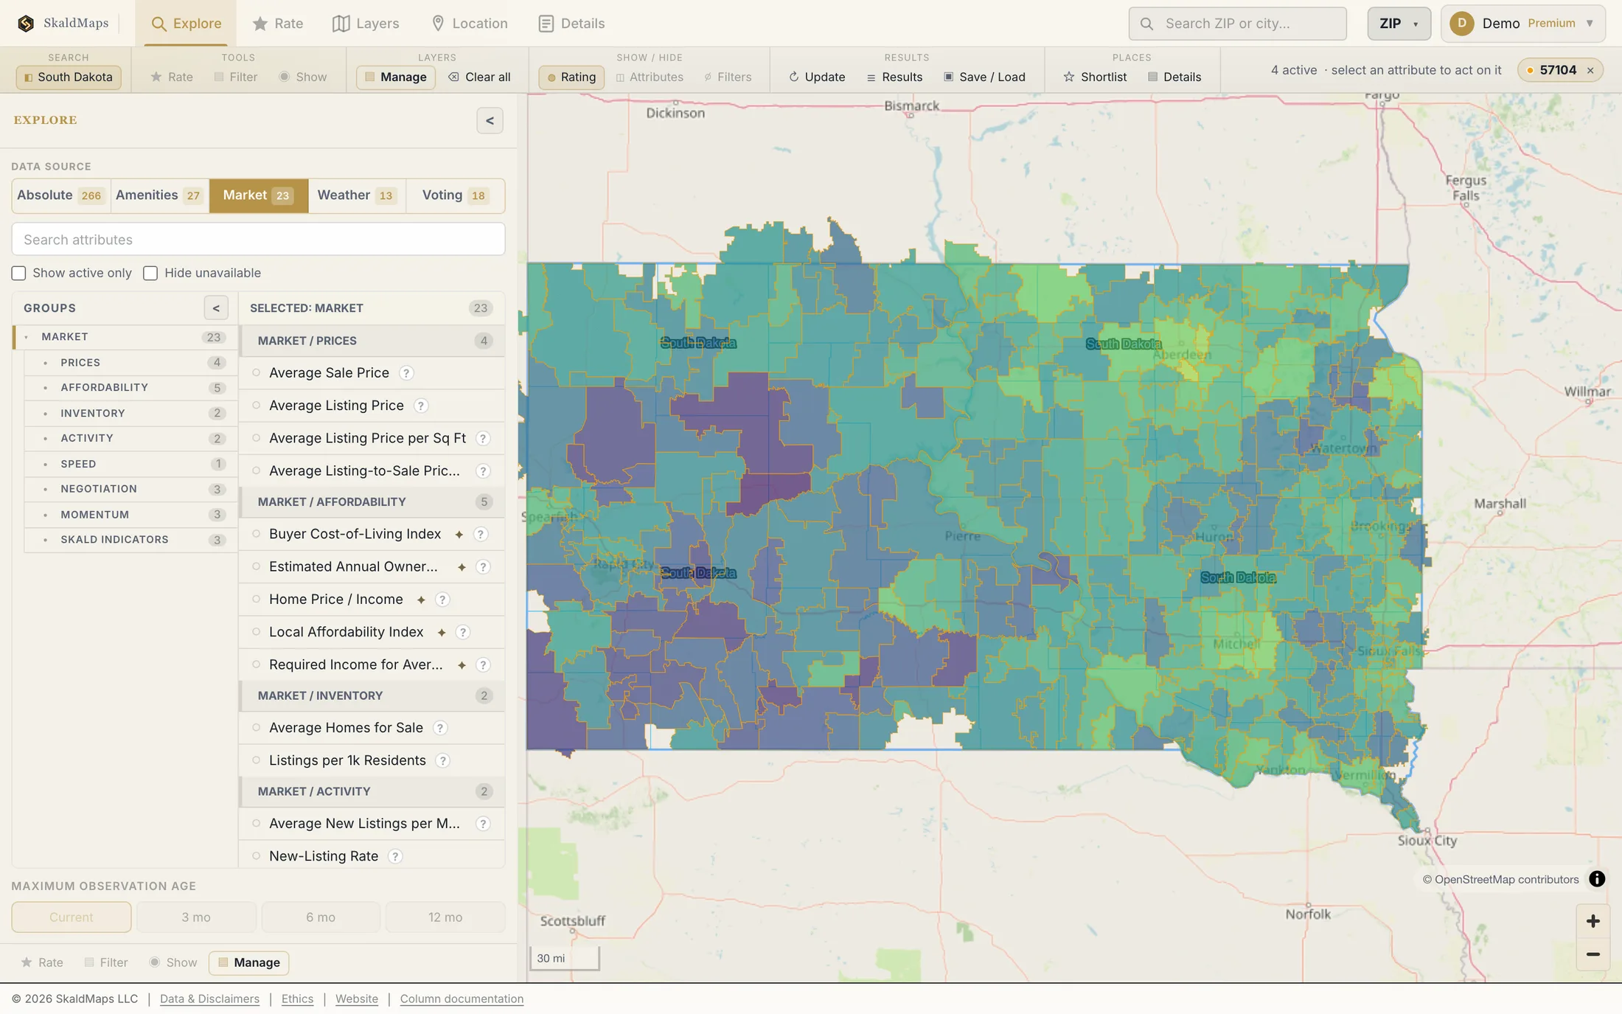Click the Search ZIP or city field

(x=1238, y=24)
